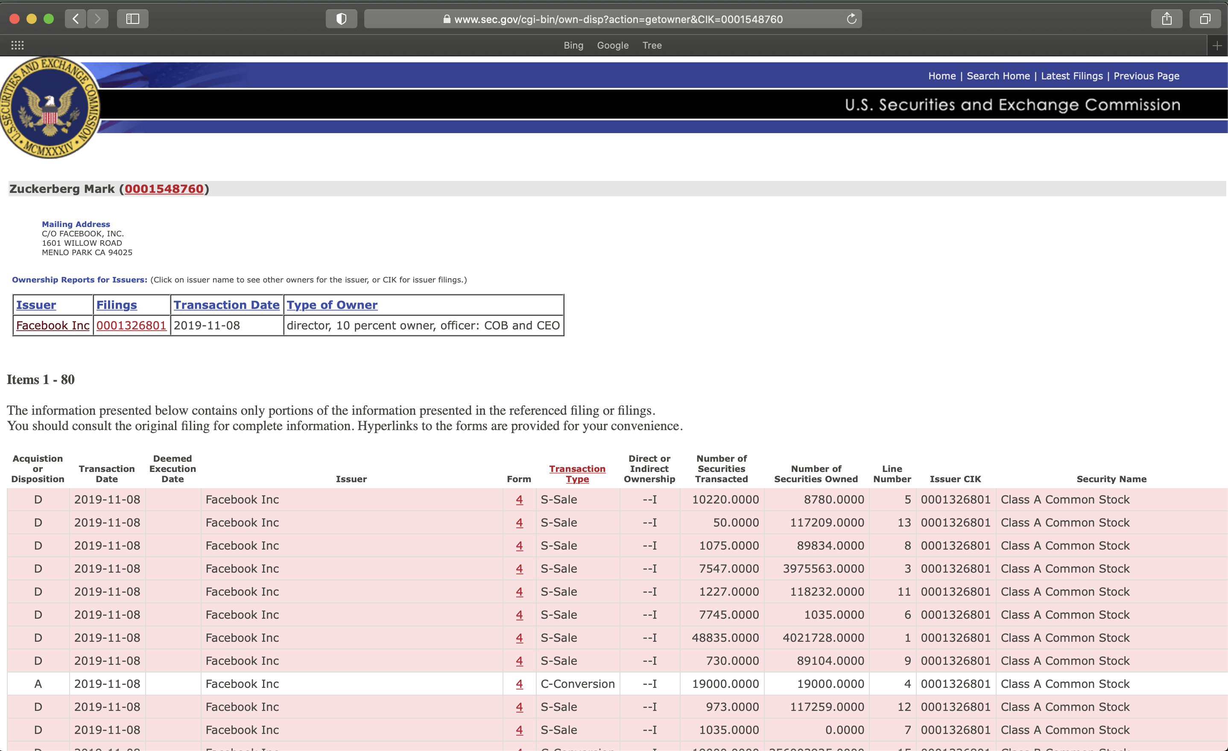Navigate forward using the forward arrow
The image size is (1228, 751).
98,18
